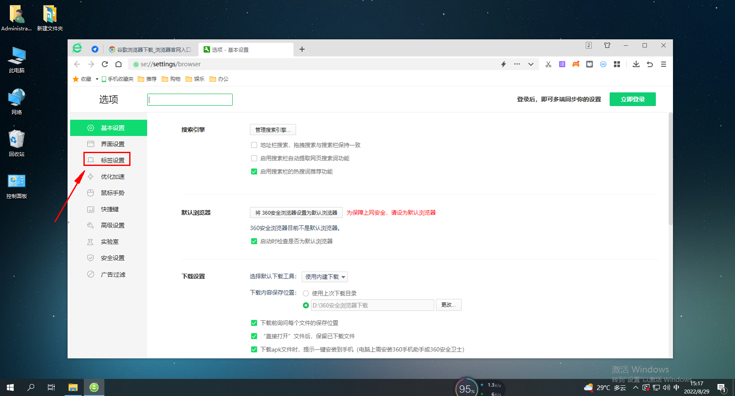Enable 启用搜索栏自动提取网页搜索词功能 checkbox

[254, 158]
